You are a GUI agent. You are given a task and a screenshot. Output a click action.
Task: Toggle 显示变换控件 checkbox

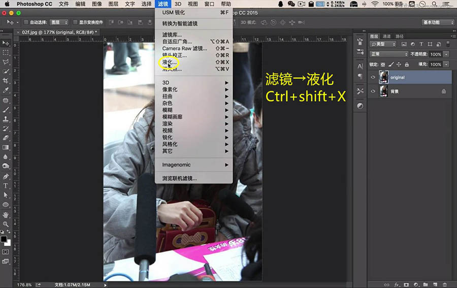tap(75, 22)
